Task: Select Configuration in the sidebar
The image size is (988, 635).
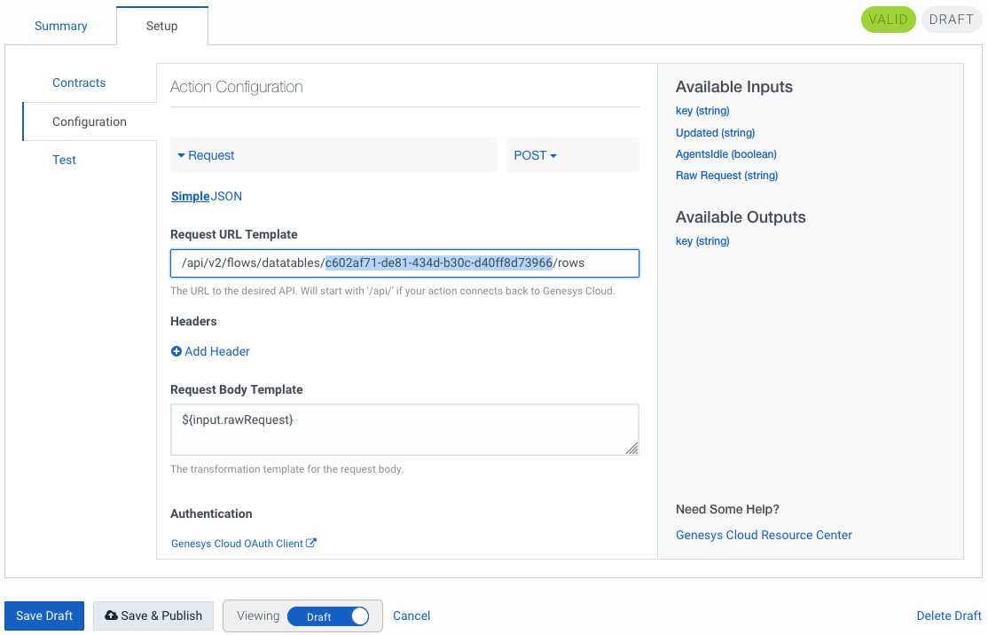Action: click(x=89, y=122)
